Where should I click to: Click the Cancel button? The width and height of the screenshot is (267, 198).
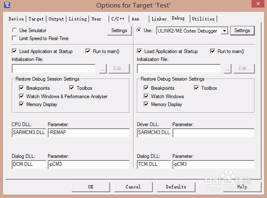[x=133, y=187]
